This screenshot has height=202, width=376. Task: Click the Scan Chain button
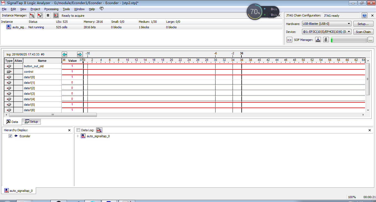363,32
